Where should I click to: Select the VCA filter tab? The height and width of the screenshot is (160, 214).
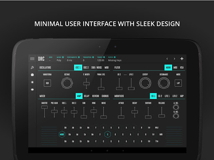coord(182,67)
